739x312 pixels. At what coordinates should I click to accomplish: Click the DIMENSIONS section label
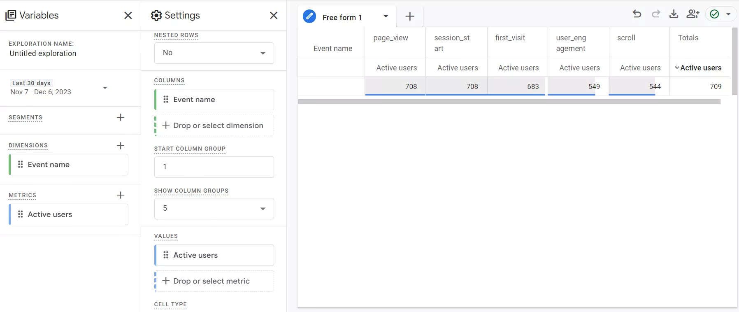[x=28, y=145]
